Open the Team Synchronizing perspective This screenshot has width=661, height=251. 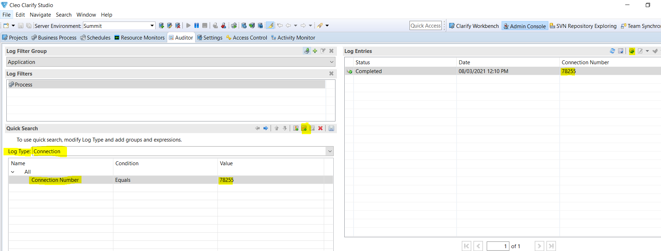tap(641, 26)
